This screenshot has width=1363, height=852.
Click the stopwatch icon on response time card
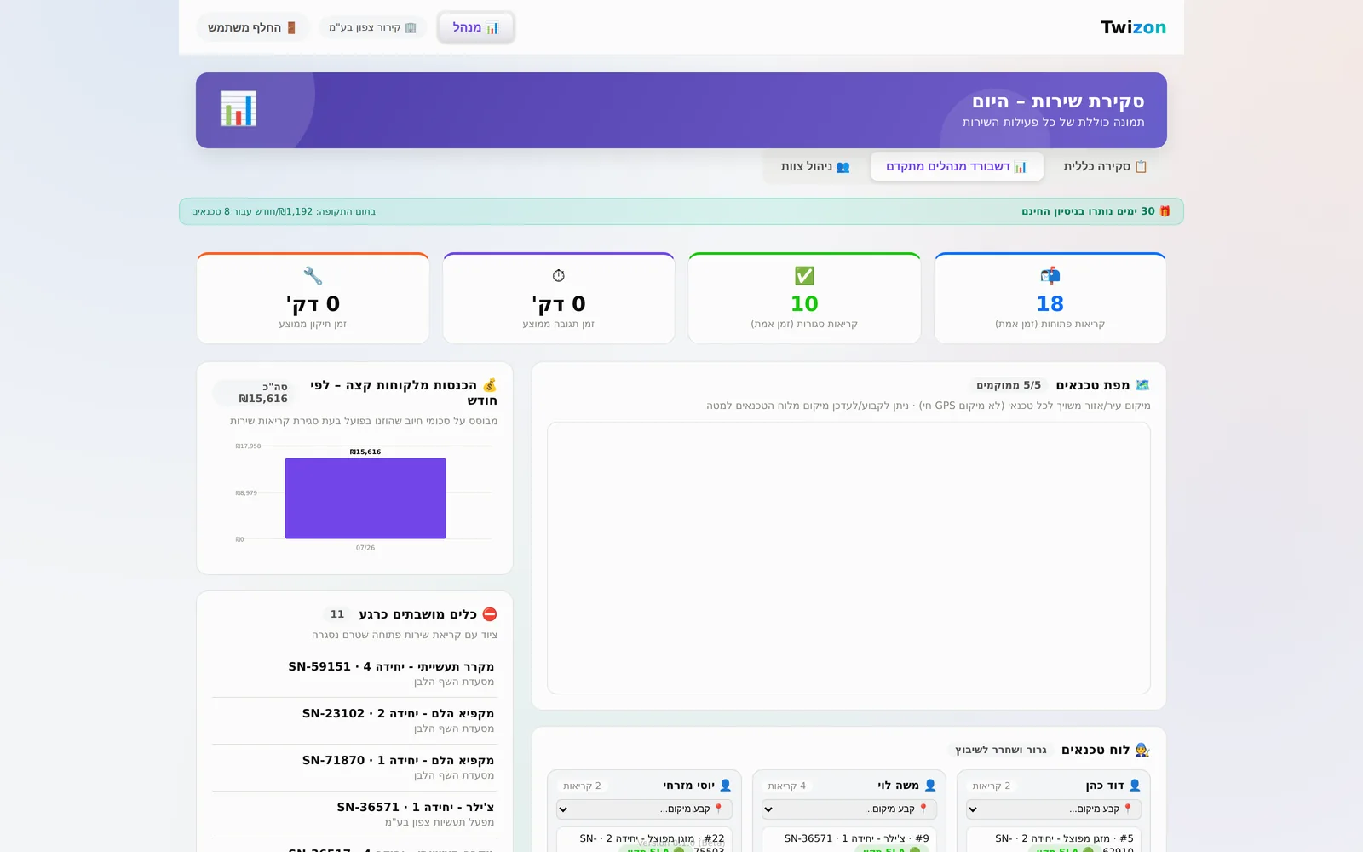559,275
